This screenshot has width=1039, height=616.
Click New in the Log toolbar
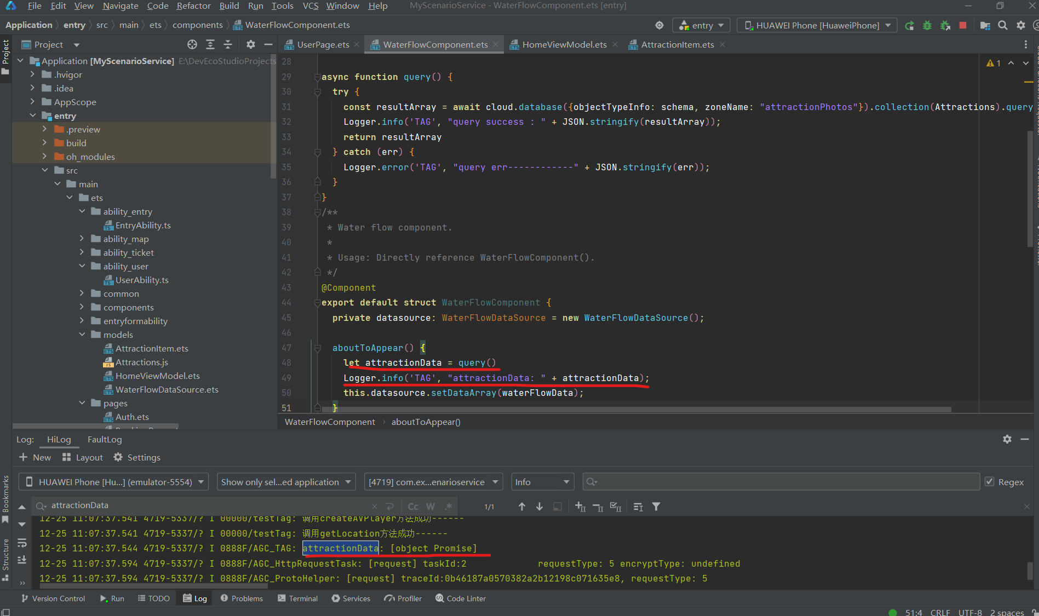(x=35, y=457)
